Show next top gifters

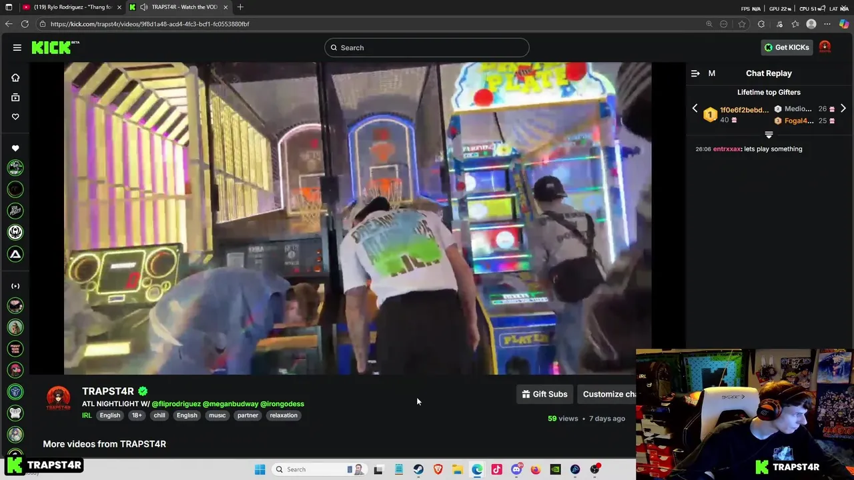843,109
